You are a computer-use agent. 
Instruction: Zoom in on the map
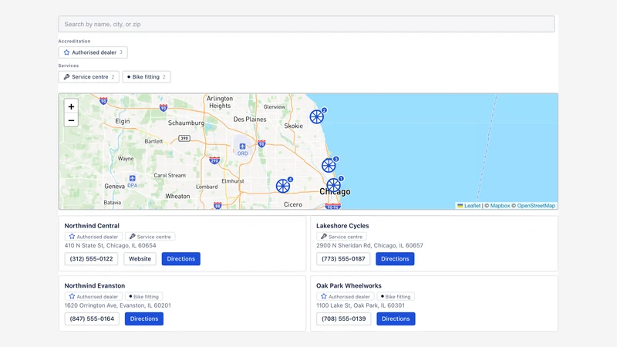pos(71,106)
